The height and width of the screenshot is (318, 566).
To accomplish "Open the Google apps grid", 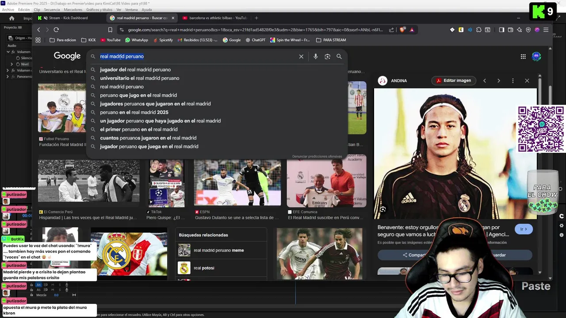I will 523,57.
